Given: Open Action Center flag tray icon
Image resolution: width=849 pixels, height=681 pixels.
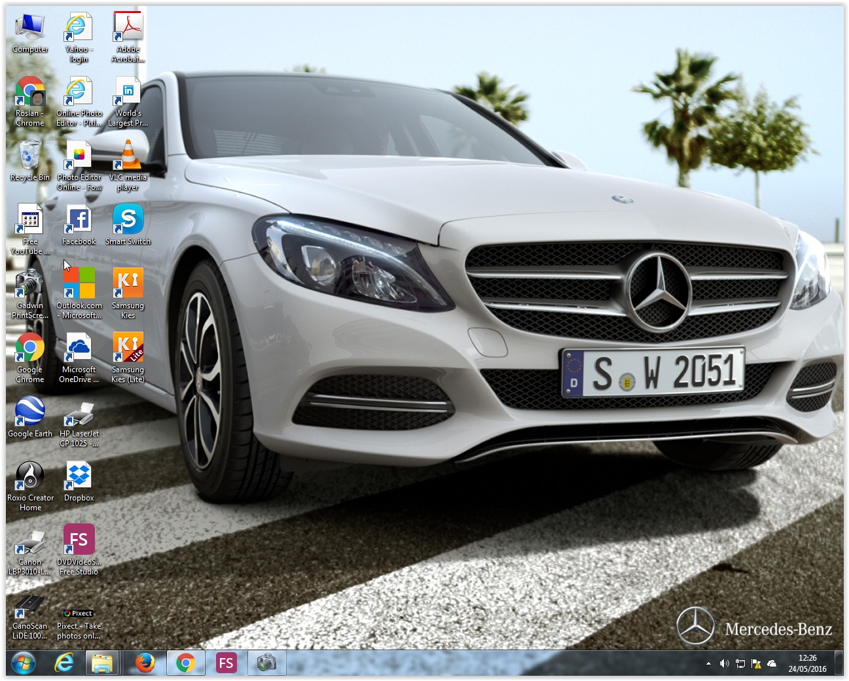Looking at the screenshot, I should pyautogui.click(x=756, y=663).
